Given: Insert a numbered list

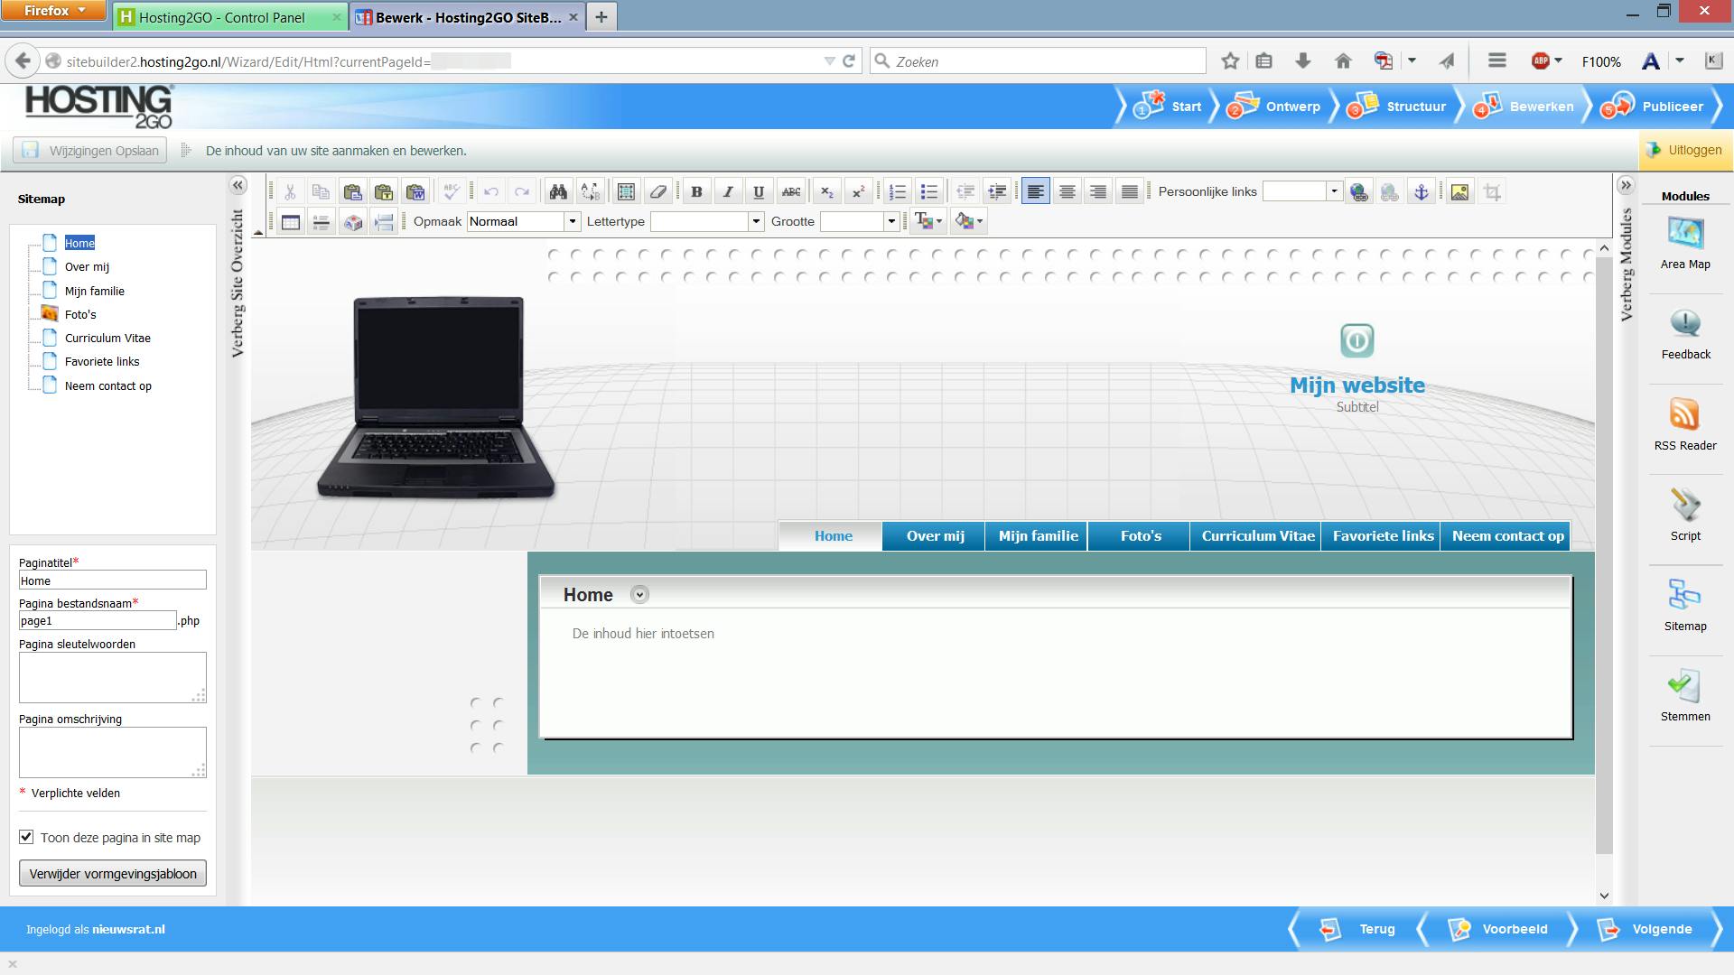Looking at the screenshot, I should pos(897,191).
